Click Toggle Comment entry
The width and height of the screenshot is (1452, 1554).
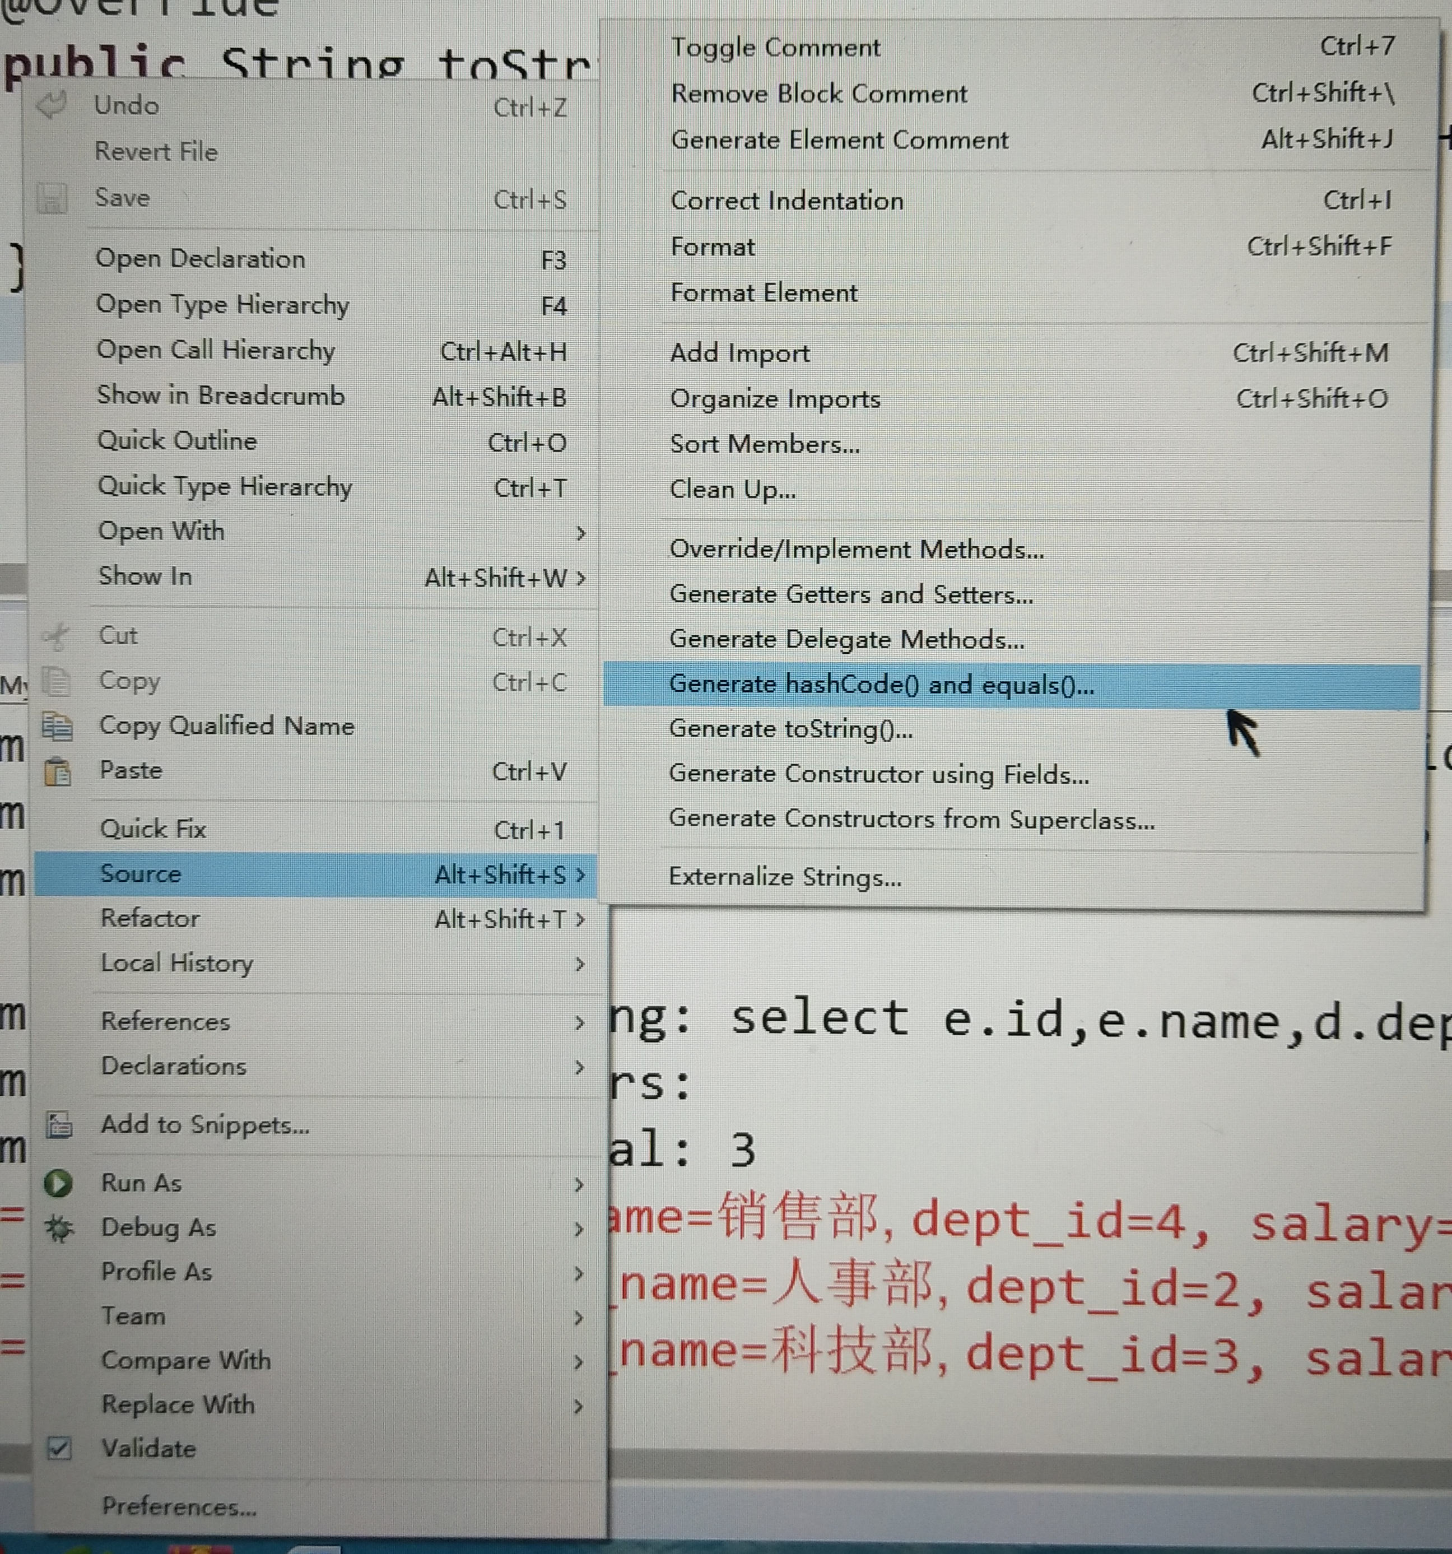pos(775,48)
